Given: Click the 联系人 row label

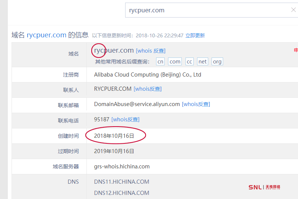Looking at the screenshot, I should 71,90.
